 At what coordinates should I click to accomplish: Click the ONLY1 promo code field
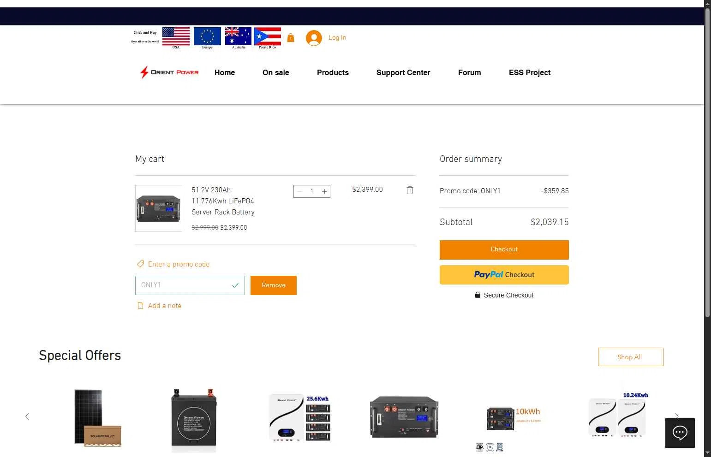(x=190, y=285)
